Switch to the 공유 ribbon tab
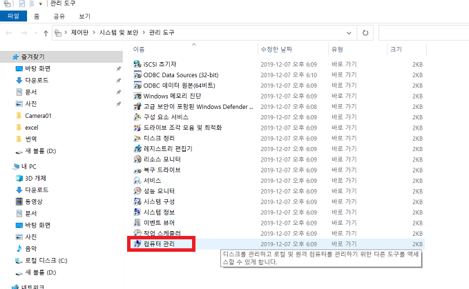This screenshot has height=289, width=469. (59, 16)
